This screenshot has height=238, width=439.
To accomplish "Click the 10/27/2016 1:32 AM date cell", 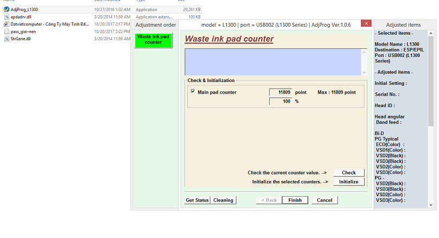I will [x=112, y=10].
